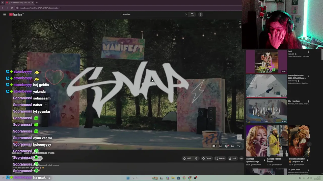Open the '24/7' ALIZADE video thumbnail

pyautogui.click(x=266, y=62)
